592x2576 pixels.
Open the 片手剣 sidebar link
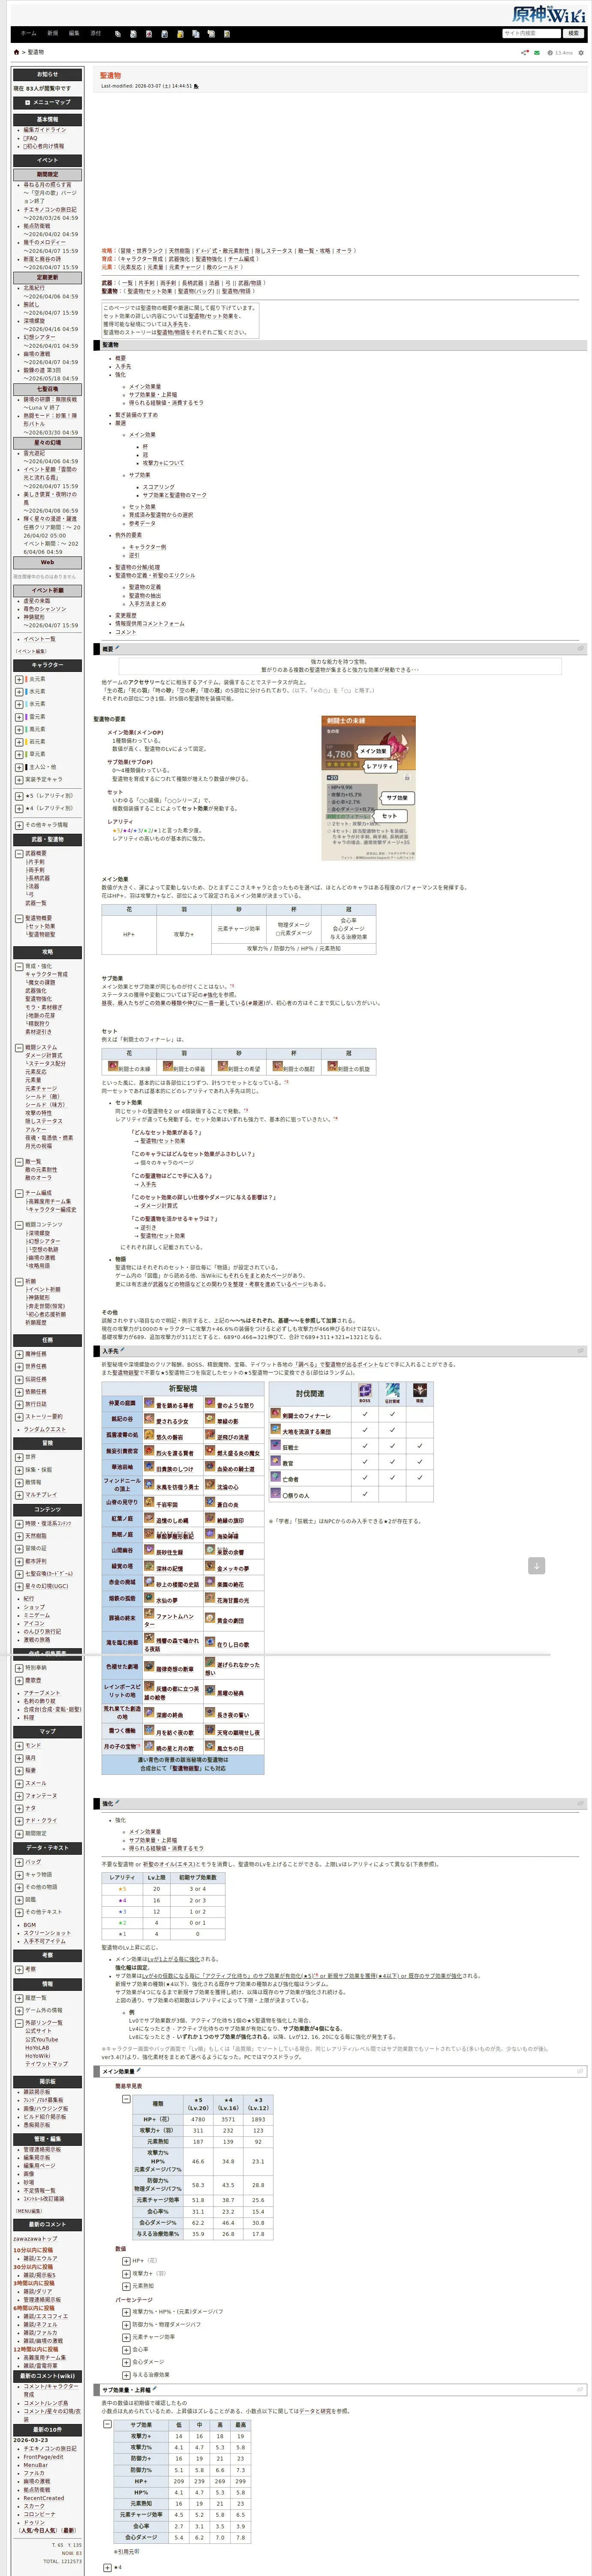[36, 862]
